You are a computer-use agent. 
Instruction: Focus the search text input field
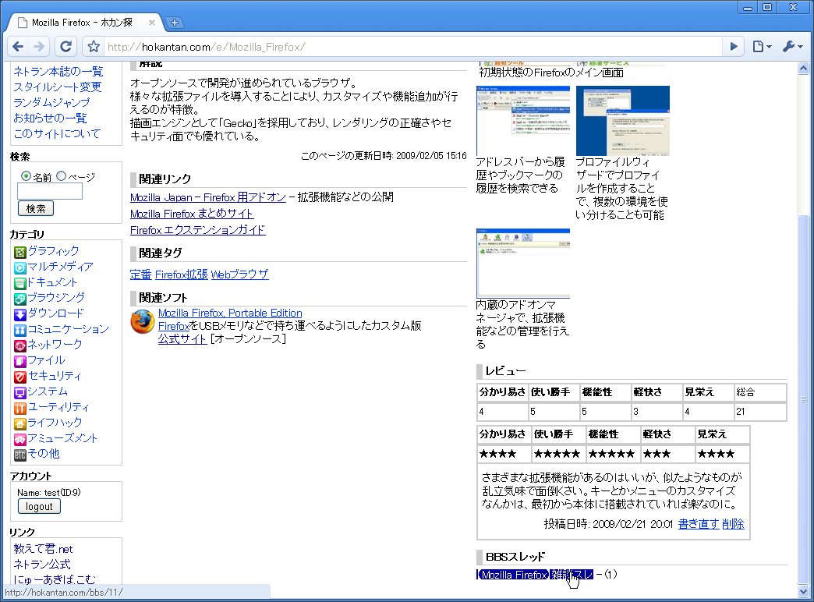click(50, 191)
